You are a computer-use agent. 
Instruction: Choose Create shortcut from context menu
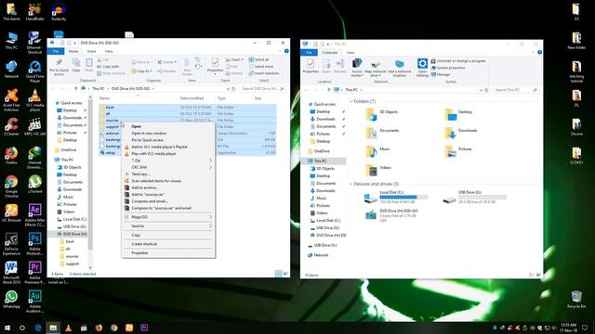[x=144, y=244]
